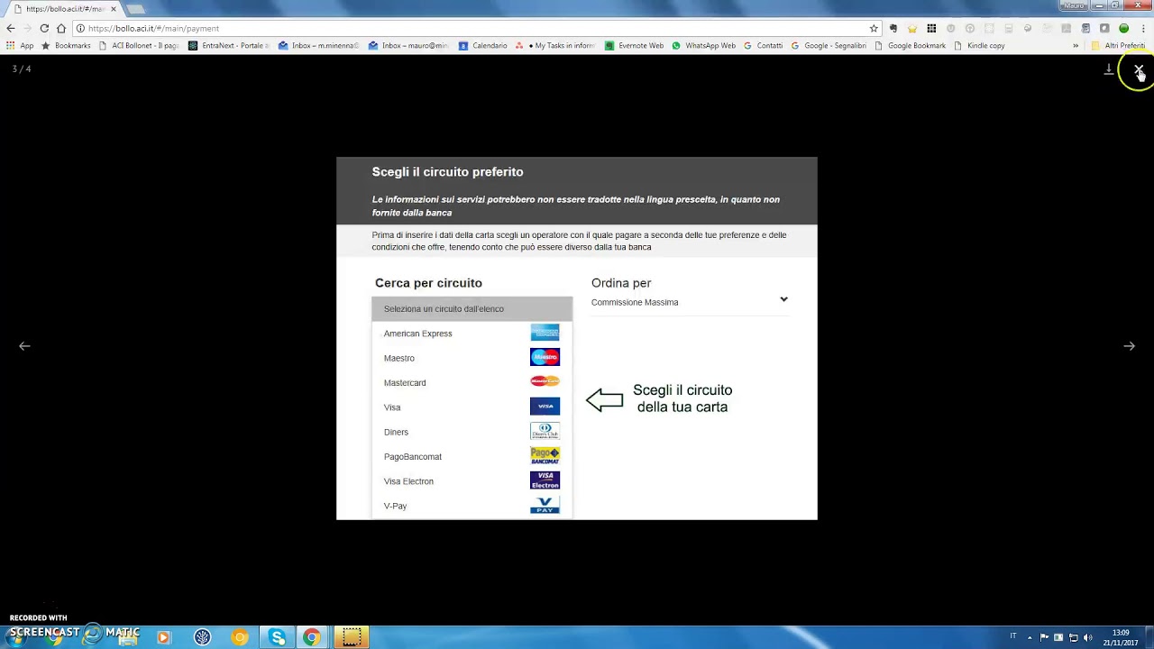Open the 'Commissione Massima' sort dropdown

coord(690,302)
